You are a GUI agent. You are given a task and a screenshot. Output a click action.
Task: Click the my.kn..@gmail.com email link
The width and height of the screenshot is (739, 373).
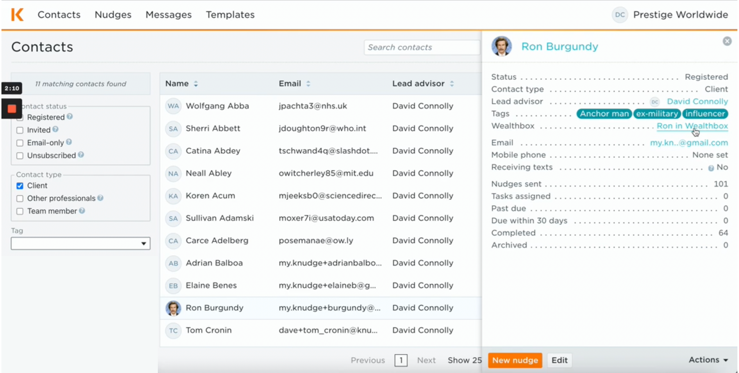point(689,143)
